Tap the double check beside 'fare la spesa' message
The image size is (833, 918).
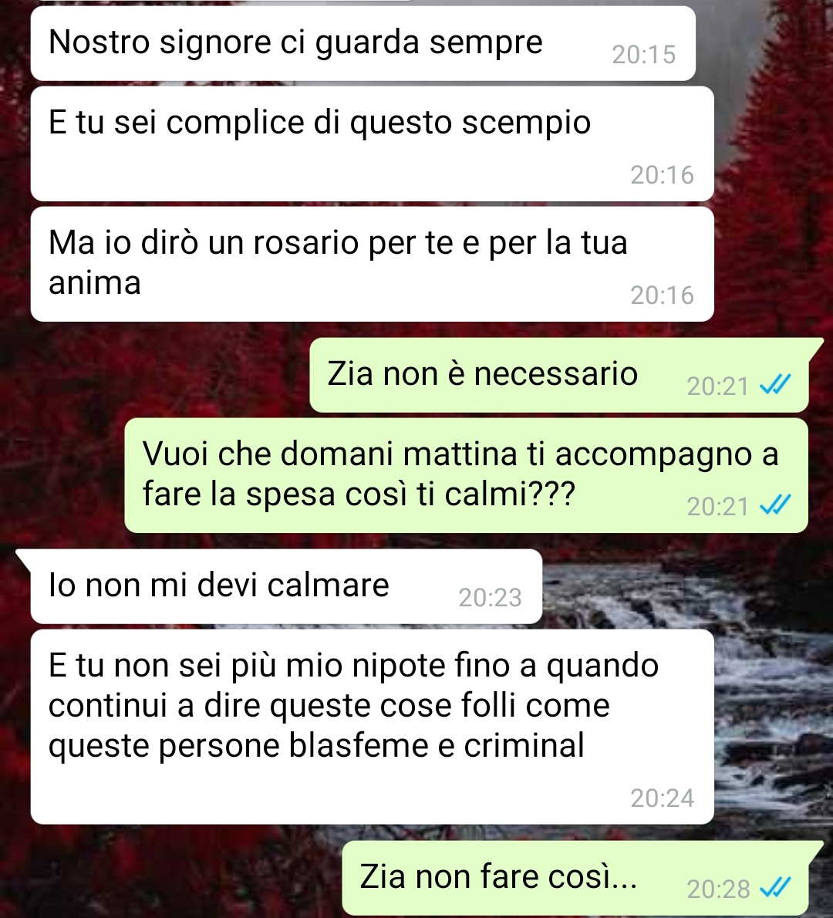pyautogui.click(x=775, y=505)
